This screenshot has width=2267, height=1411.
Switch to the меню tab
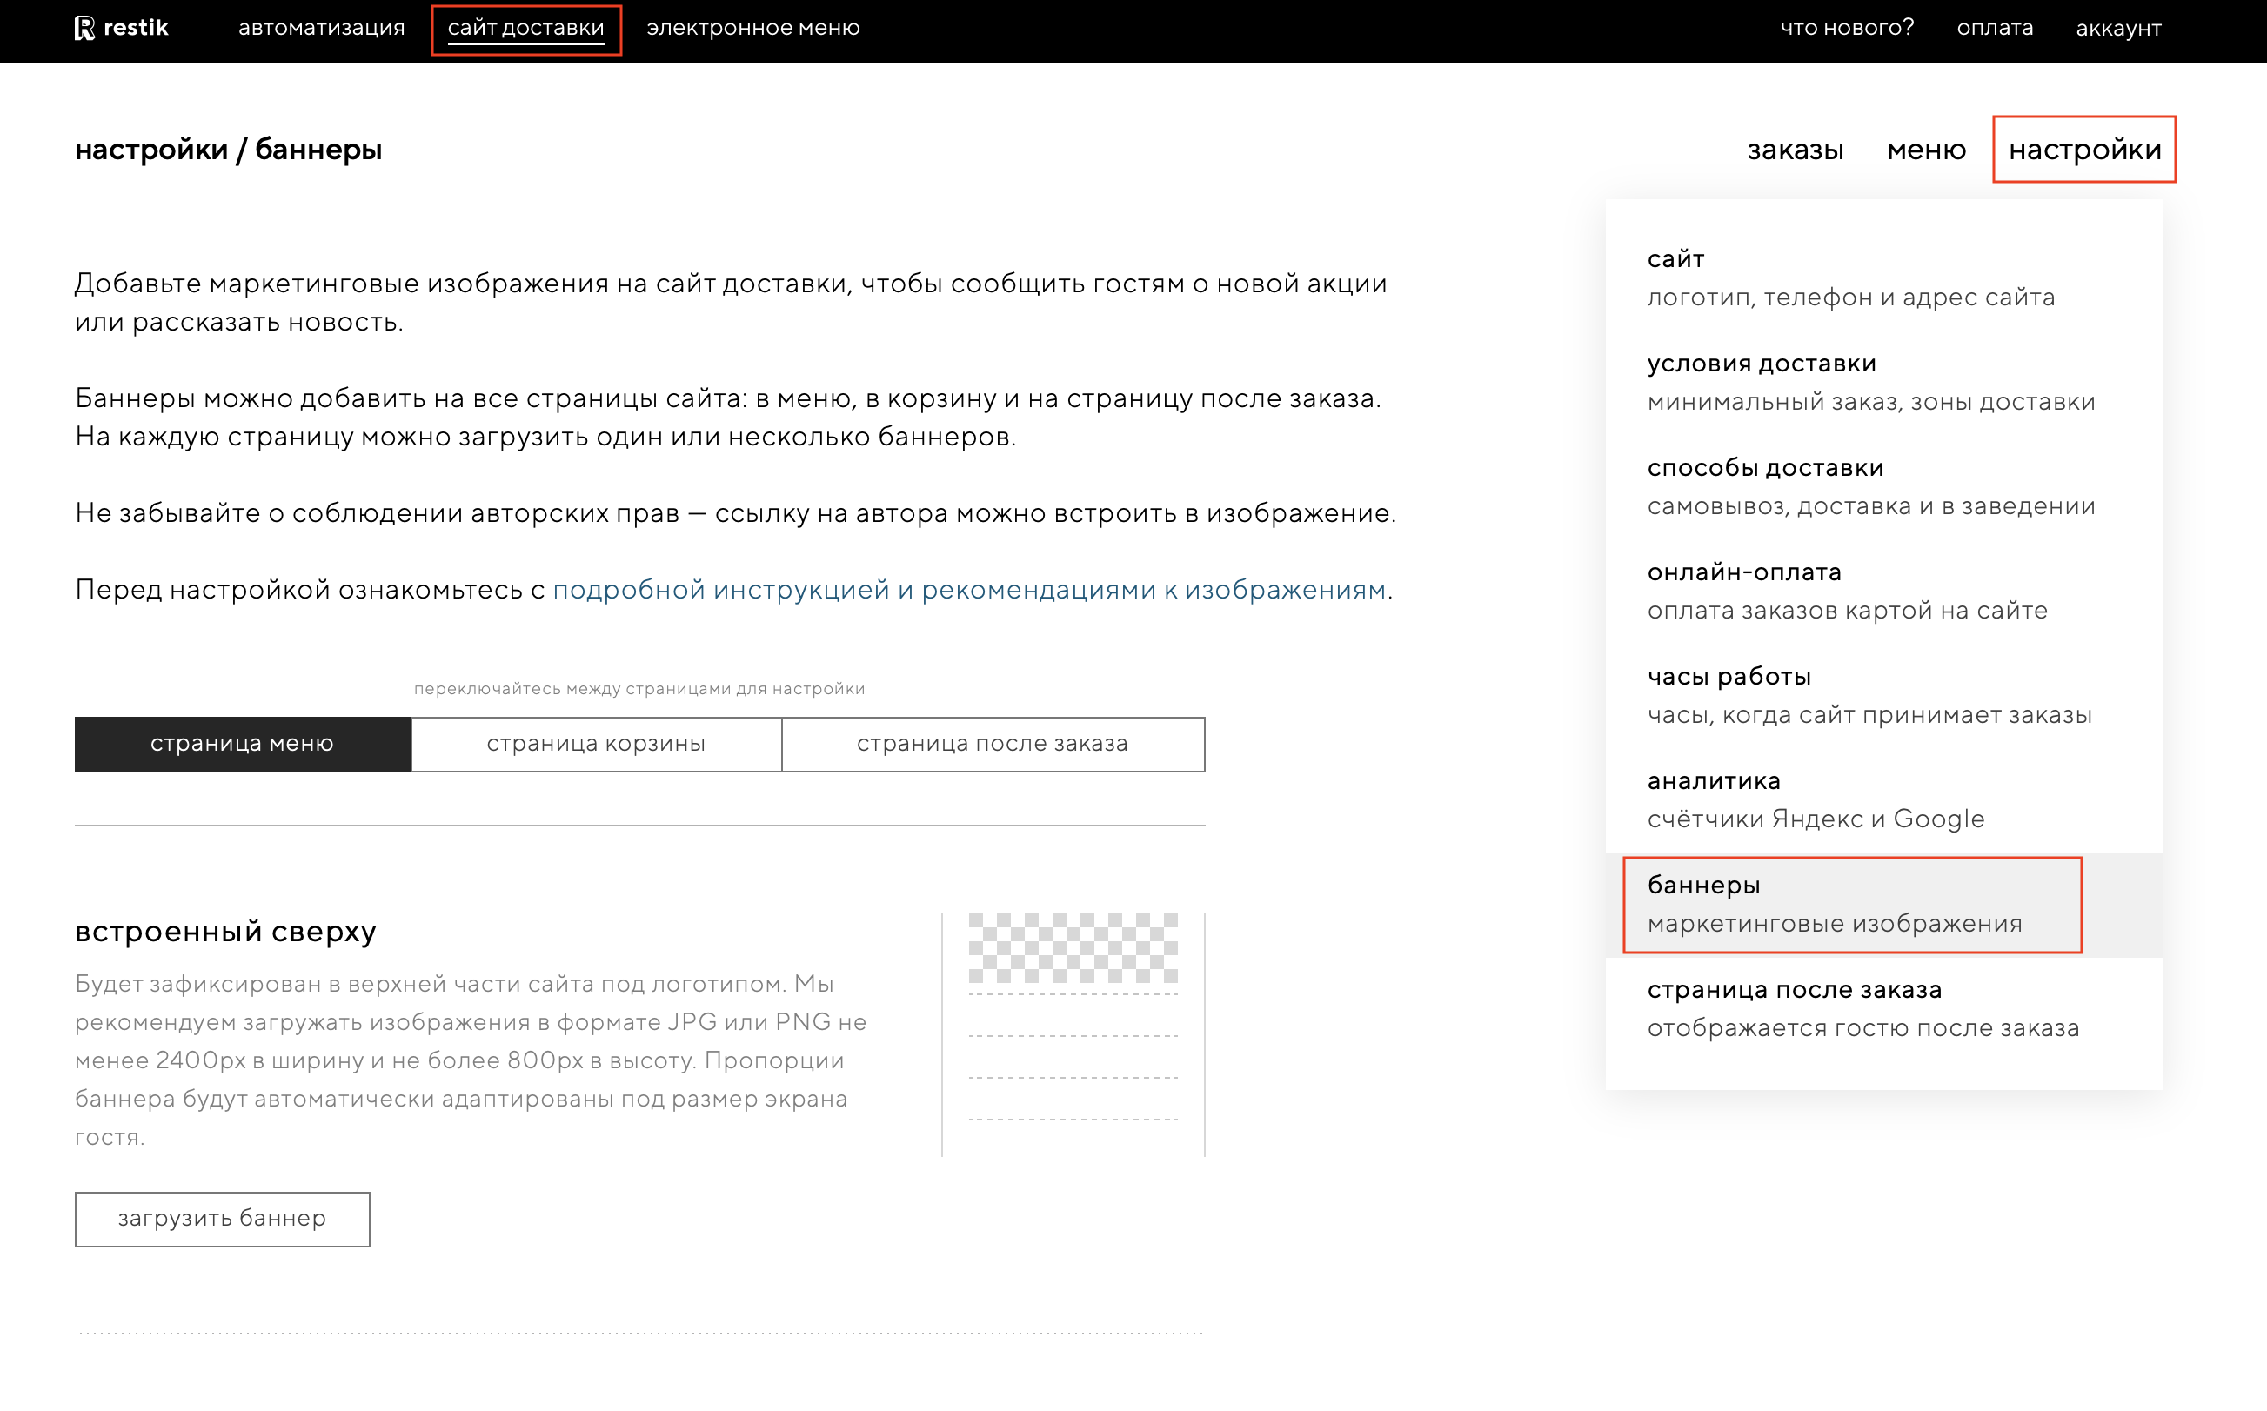(1925, 150)
